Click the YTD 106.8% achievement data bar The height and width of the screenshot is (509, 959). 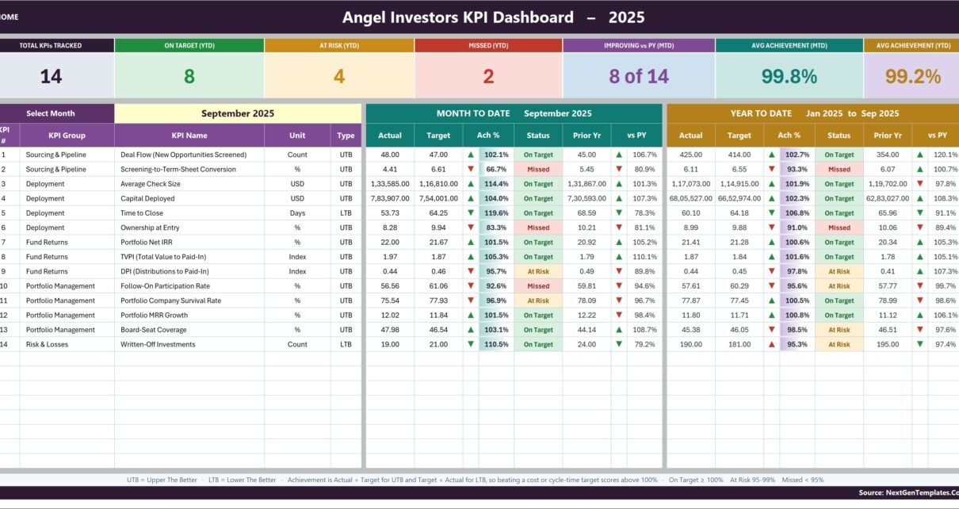click(797, 213)
